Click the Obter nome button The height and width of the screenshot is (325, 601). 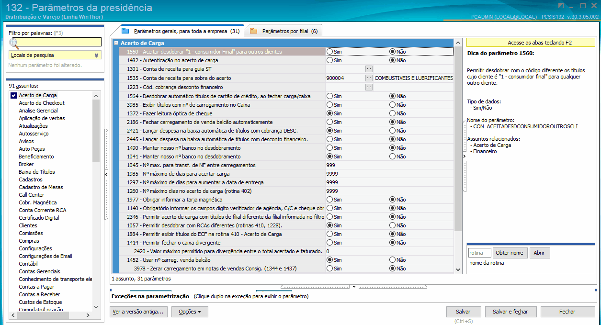tap(510, 253)
